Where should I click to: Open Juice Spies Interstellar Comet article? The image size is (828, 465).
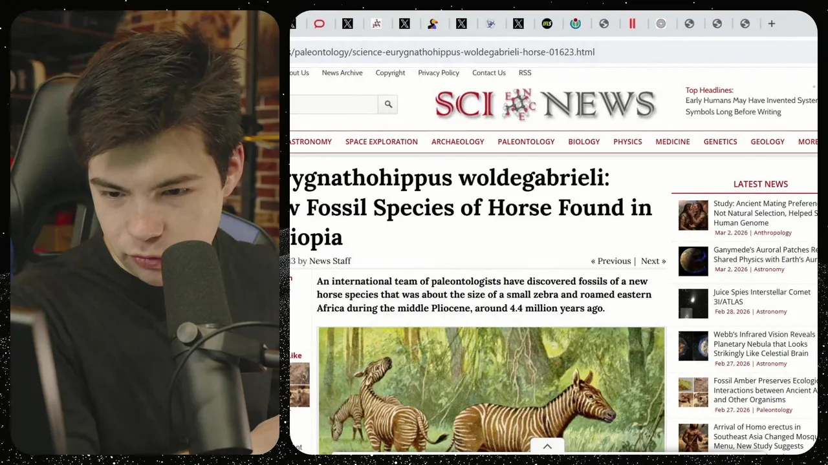(761, 297)
